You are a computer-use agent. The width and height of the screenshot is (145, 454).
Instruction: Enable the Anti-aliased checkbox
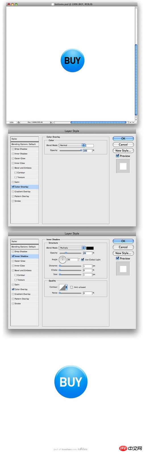coord(72,287)
